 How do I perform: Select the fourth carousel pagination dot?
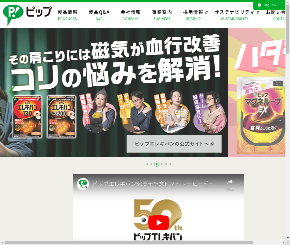(162, 164)
